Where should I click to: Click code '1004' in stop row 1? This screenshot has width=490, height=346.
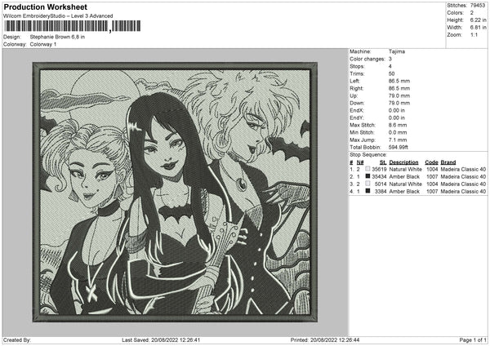click(x=432, y=169)
